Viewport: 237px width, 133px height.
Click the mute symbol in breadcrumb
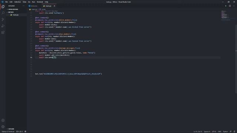[x=43, y=9]
